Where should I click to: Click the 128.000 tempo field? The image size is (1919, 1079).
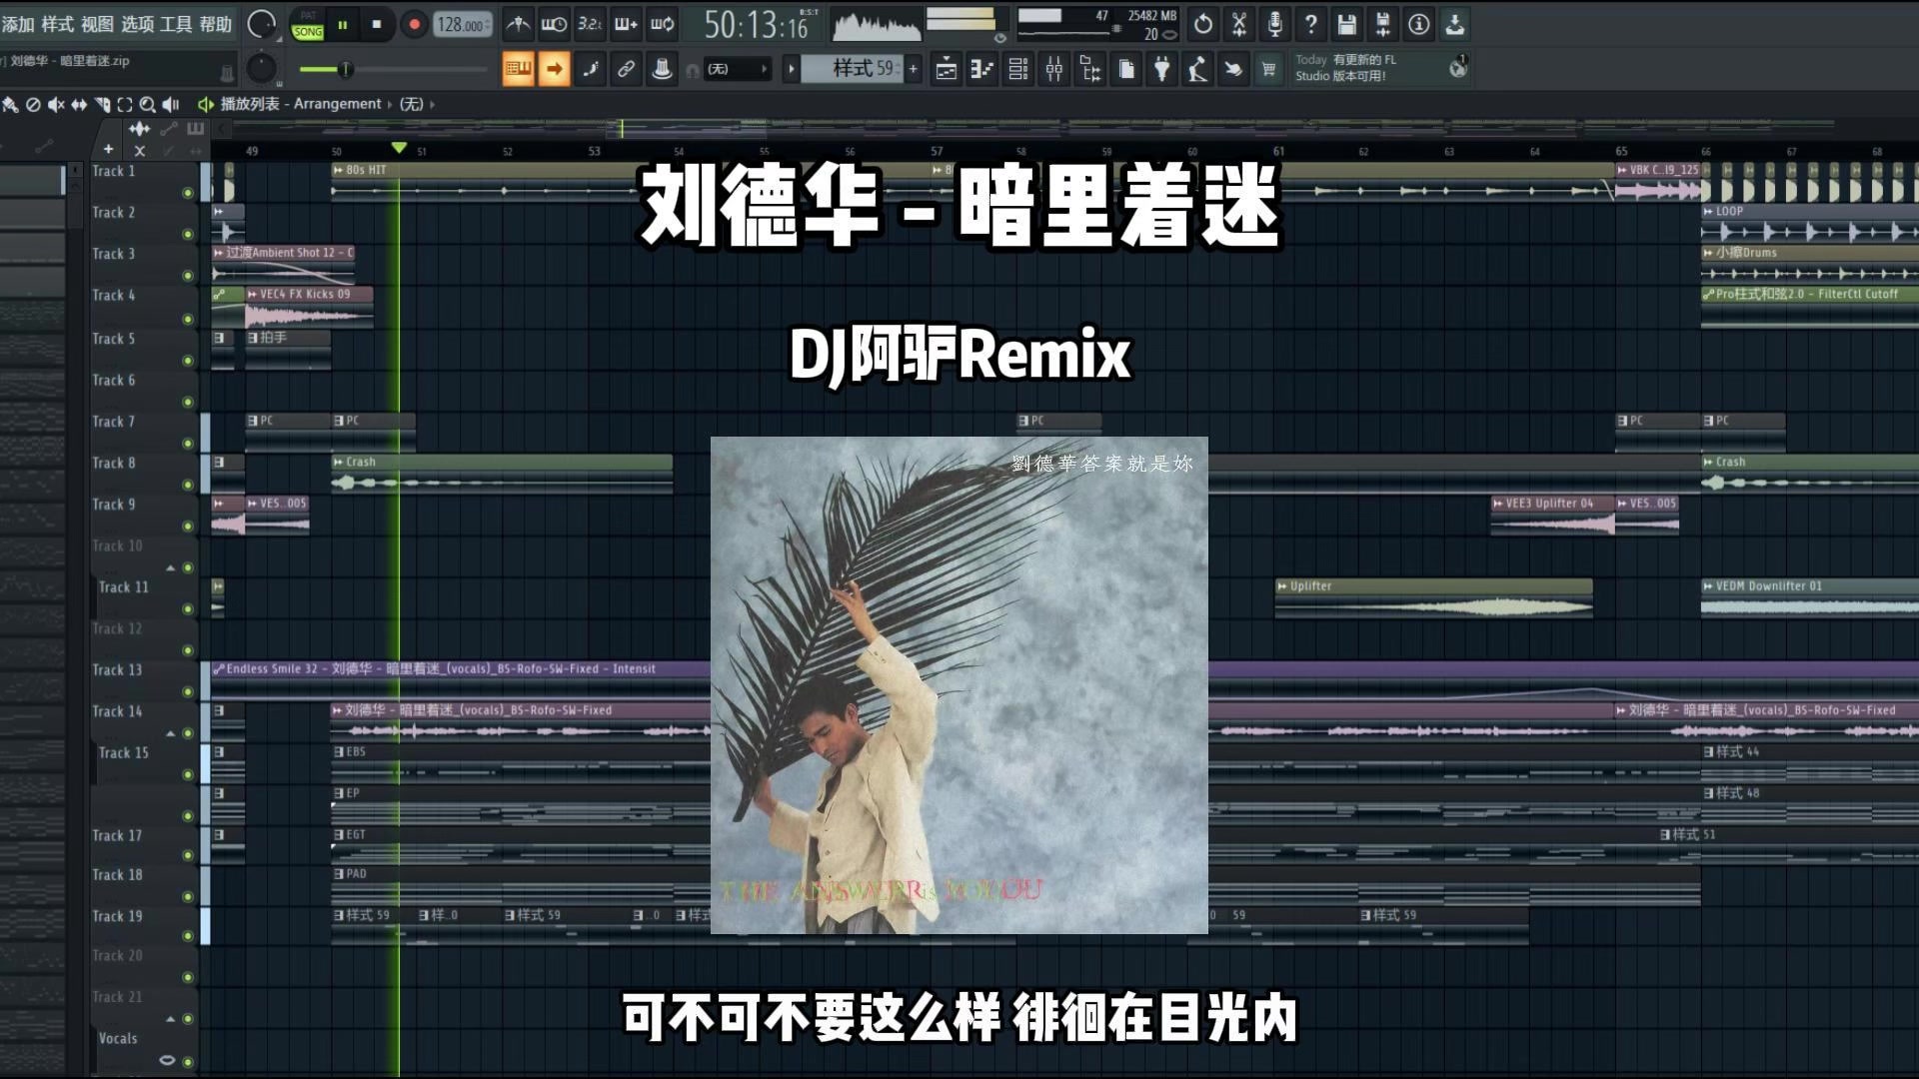(x=462, y=25)
